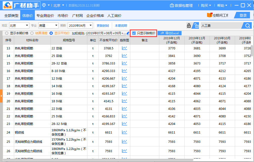Toggle 只显示除税价 checkbox
This screenshot has height=162, width=254.
pos(134,33)
